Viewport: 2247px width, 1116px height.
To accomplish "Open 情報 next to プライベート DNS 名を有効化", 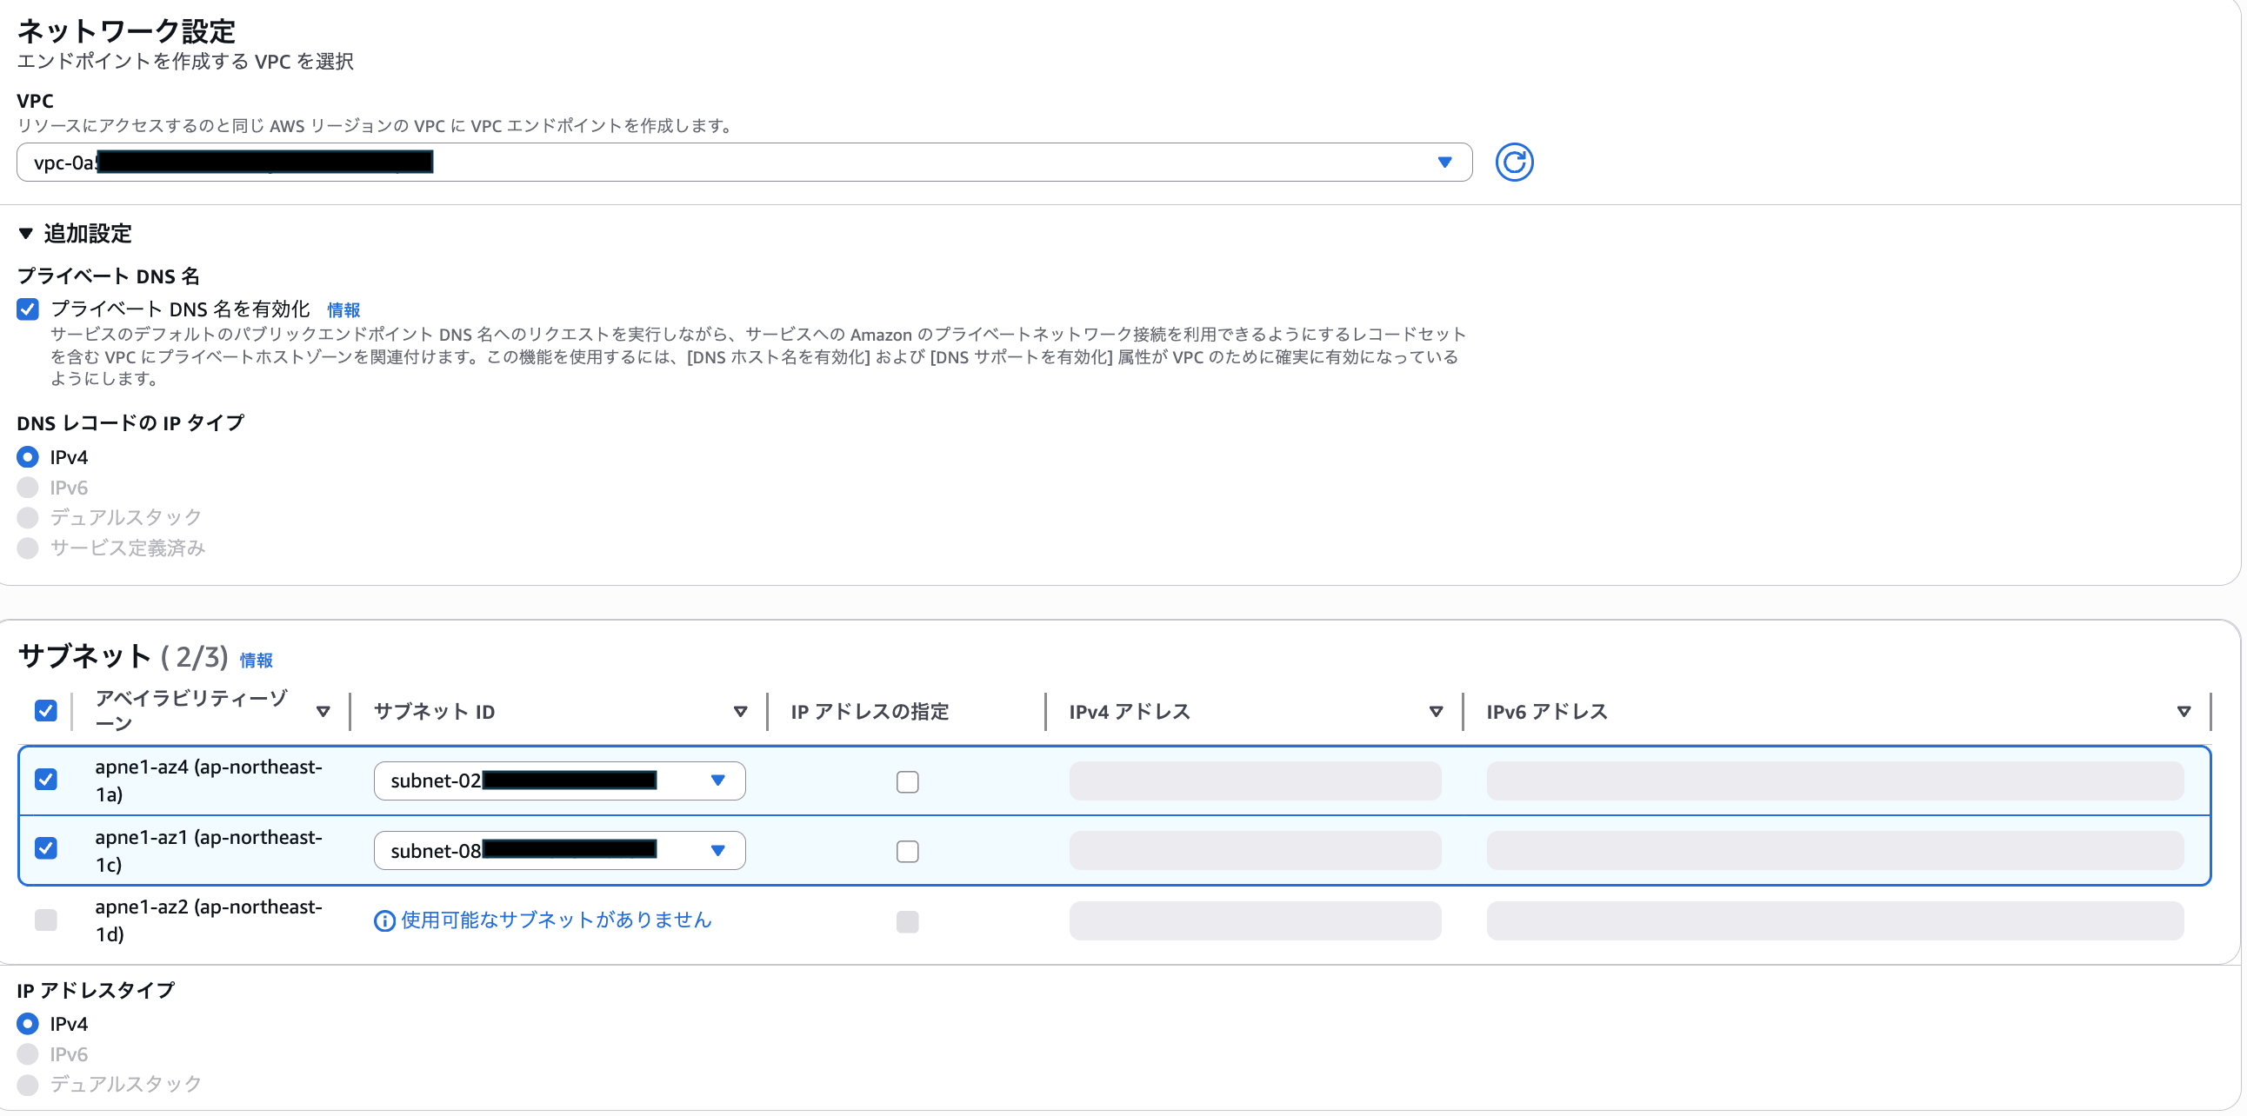I will click(x=343, y=309).
